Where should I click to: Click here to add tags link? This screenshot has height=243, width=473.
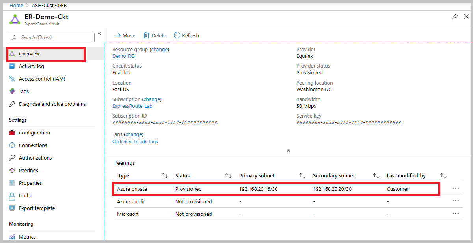[135, 142]
